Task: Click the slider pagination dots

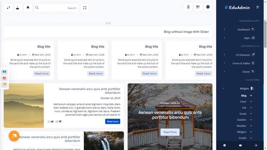Action: (x=108, y=23)
